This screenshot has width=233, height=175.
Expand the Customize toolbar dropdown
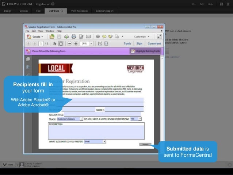coord(141,37)
